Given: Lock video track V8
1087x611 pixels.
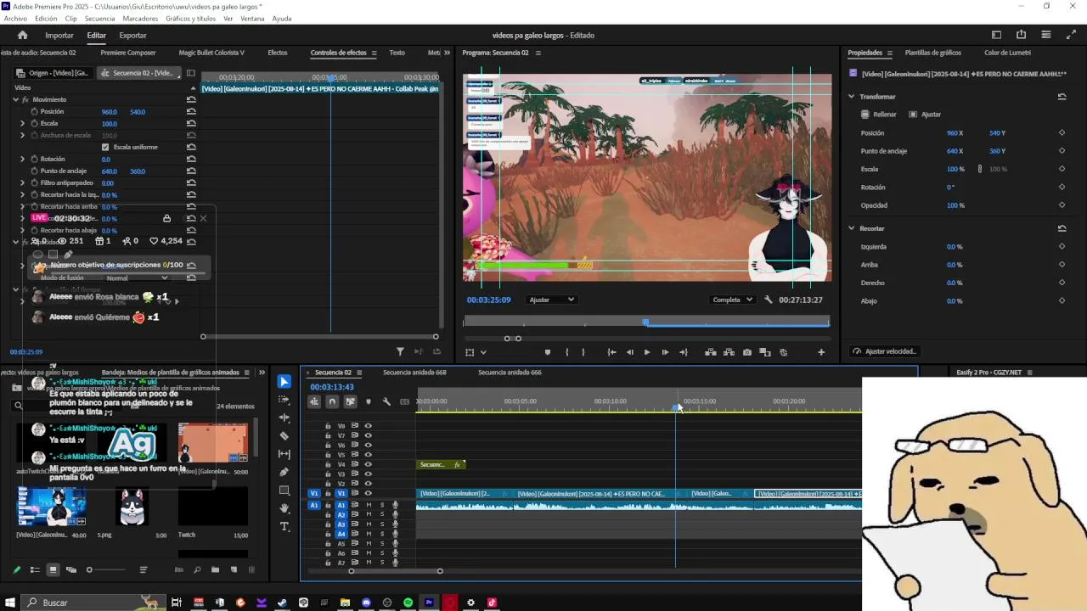Looking at the screenshot, I should tap(328, 426).
